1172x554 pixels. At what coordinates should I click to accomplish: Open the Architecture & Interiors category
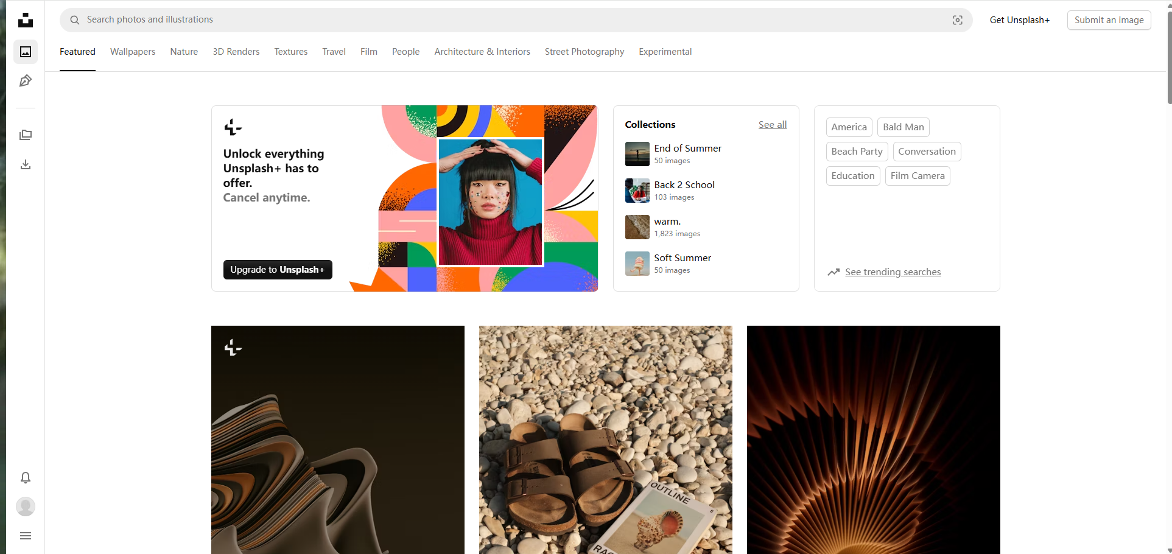pyautogui.click(x=482, y=52)
